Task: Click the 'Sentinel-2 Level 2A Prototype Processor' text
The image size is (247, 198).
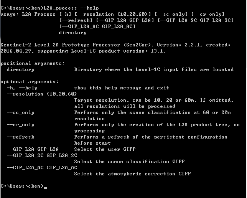Action: pyautogui.click(x=60, y=45)
